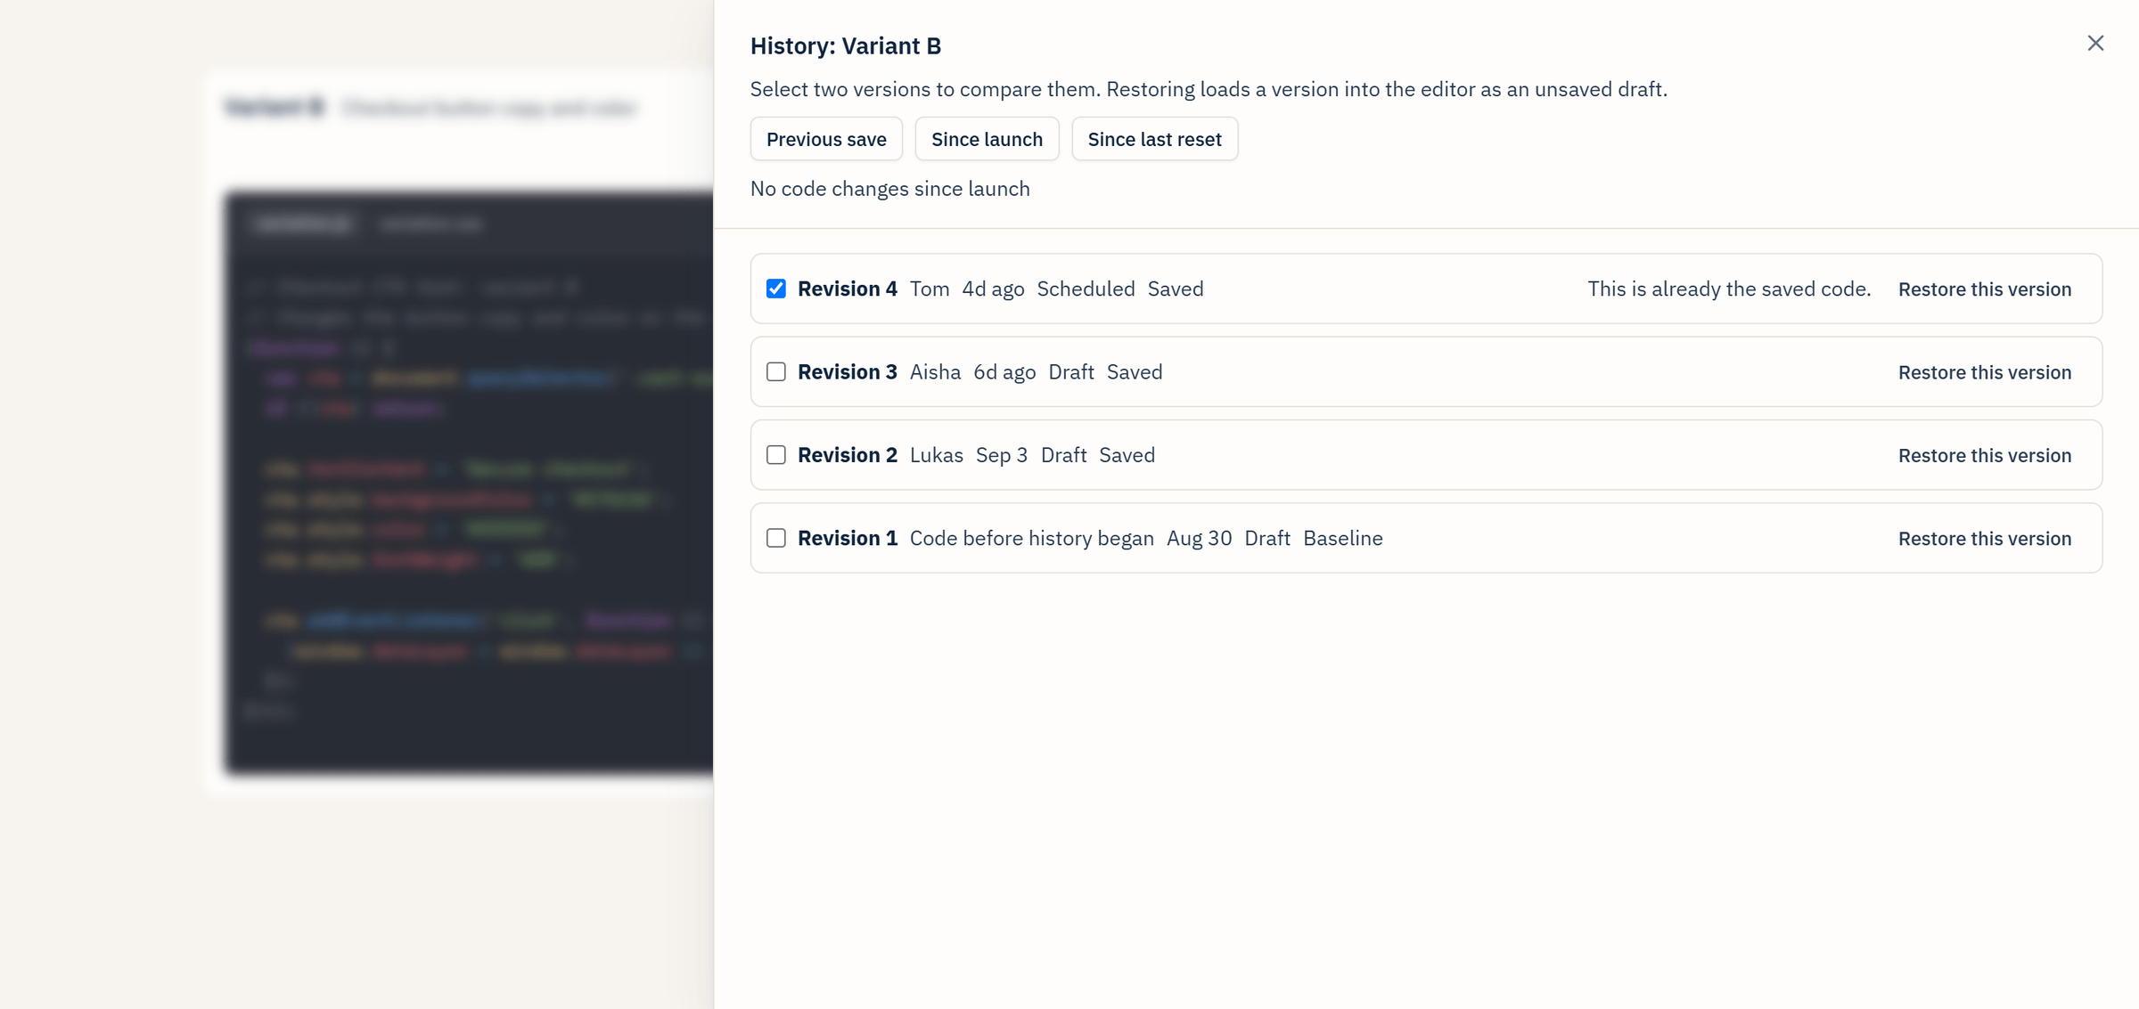Click the 'Revision 1' title text
The width and height of the screenshot is (2139, 1009).
pyautogui.click(x=847, y=538)
